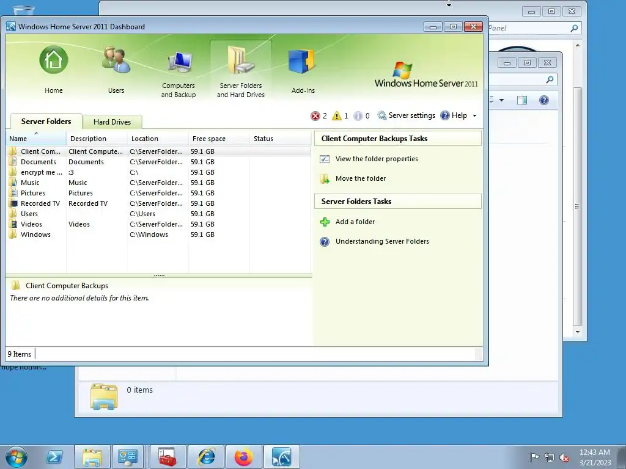Click the background window's preview pane icon

click(x=522, y=100)
